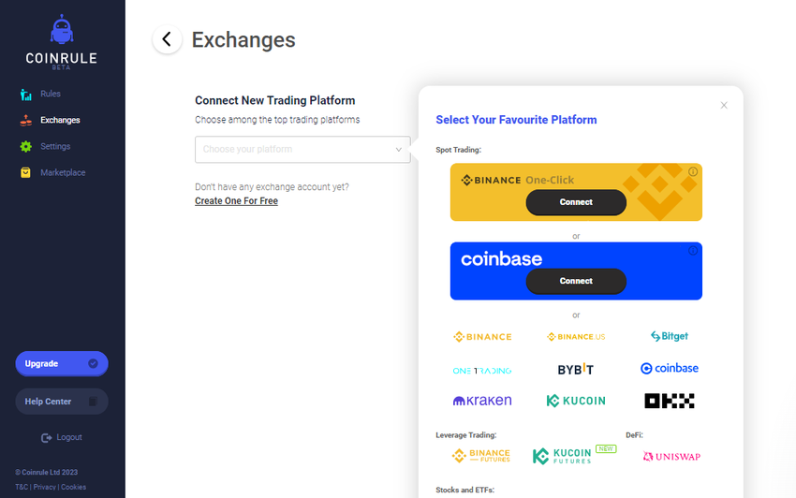796x498 pixels.
Task: Select the Bybit exchange logo
Action: [x=576, y=369]
